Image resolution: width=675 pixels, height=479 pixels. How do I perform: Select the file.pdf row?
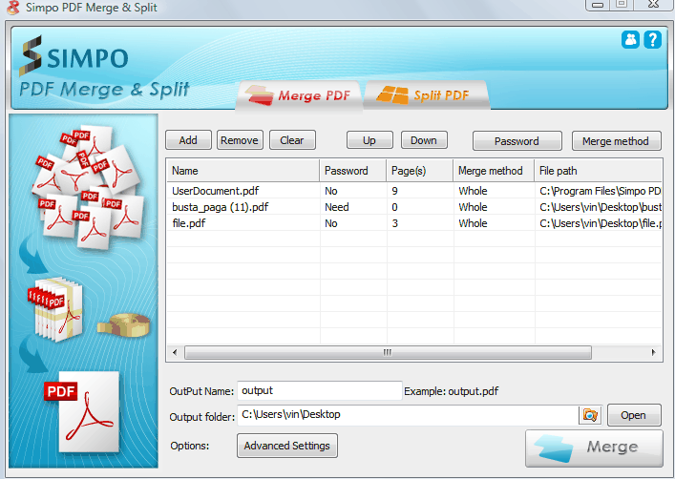pyautogui.click(x=414, y=223)
